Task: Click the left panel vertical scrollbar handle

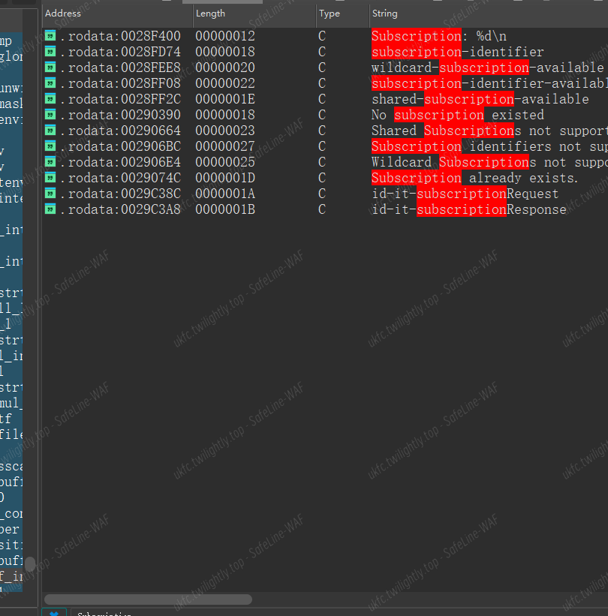Action: [30, 563]
